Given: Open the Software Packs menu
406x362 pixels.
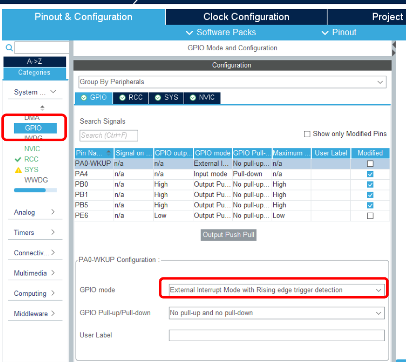Looking at the screenshot, I should pyautogui.click(x=221, y=32).
